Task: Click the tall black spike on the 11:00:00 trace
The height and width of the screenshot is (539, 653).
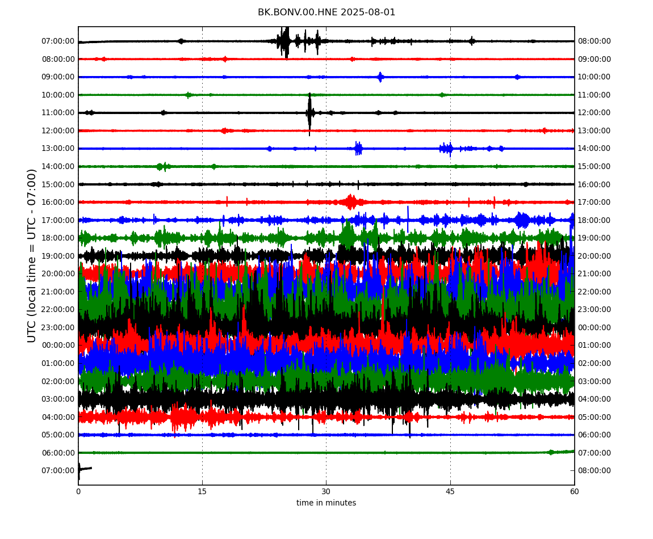Action: pyautogui.click(x=309, y=113)
